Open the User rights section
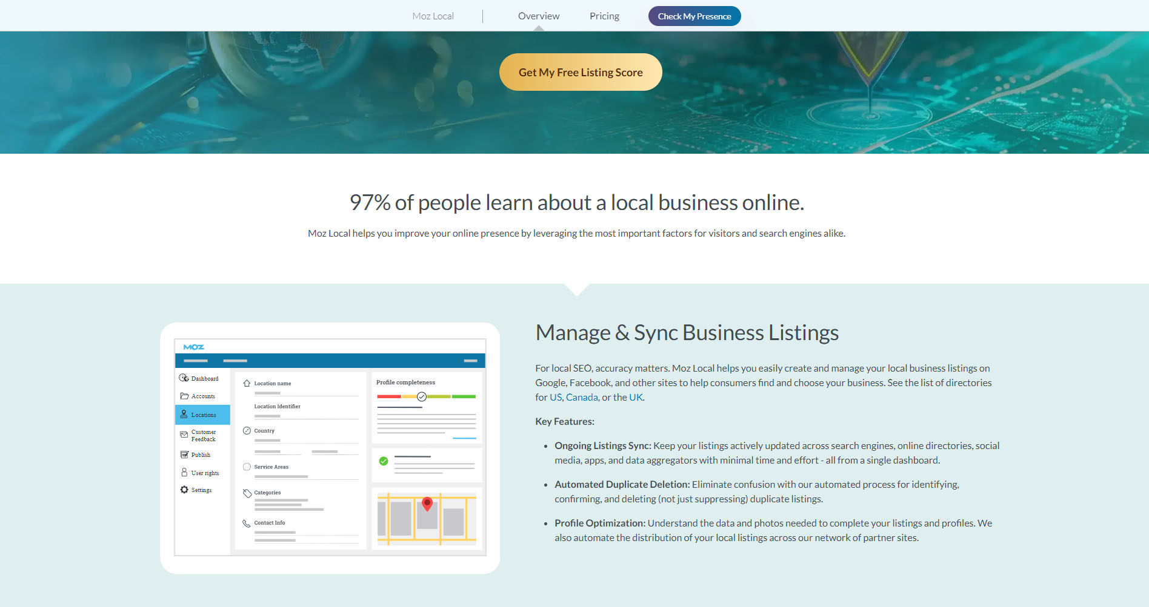The width and height of the screenshot is (1149, 607). coord(185,472)
